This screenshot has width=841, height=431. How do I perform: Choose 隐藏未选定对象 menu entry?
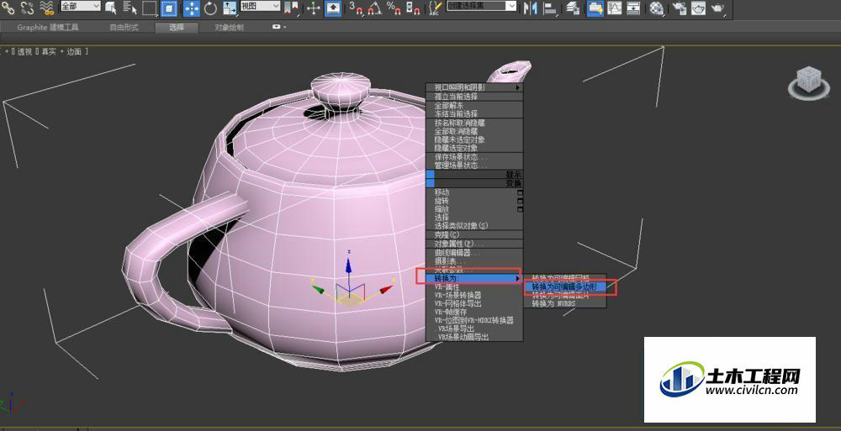tap(474, 139)
